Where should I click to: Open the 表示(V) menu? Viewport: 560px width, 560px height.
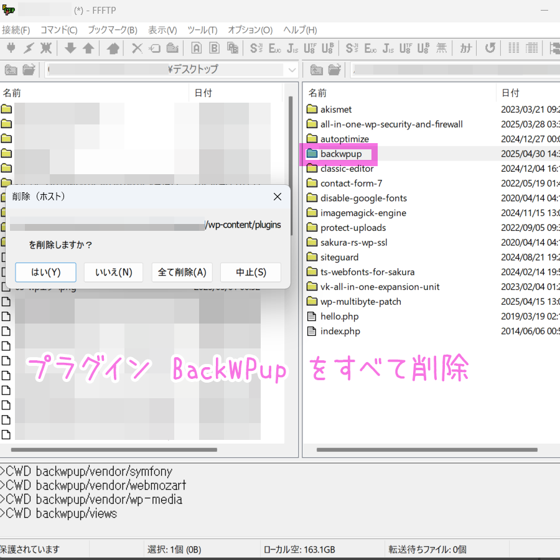click(162, 30)
